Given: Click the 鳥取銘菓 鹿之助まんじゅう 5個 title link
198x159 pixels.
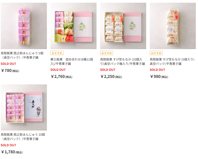Looking at the screenshot, I should 22,55.
